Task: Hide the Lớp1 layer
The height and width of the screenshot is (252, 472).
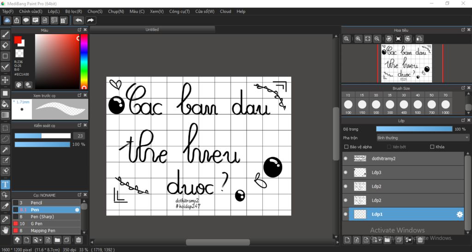Action: click(x=346, y=214)
